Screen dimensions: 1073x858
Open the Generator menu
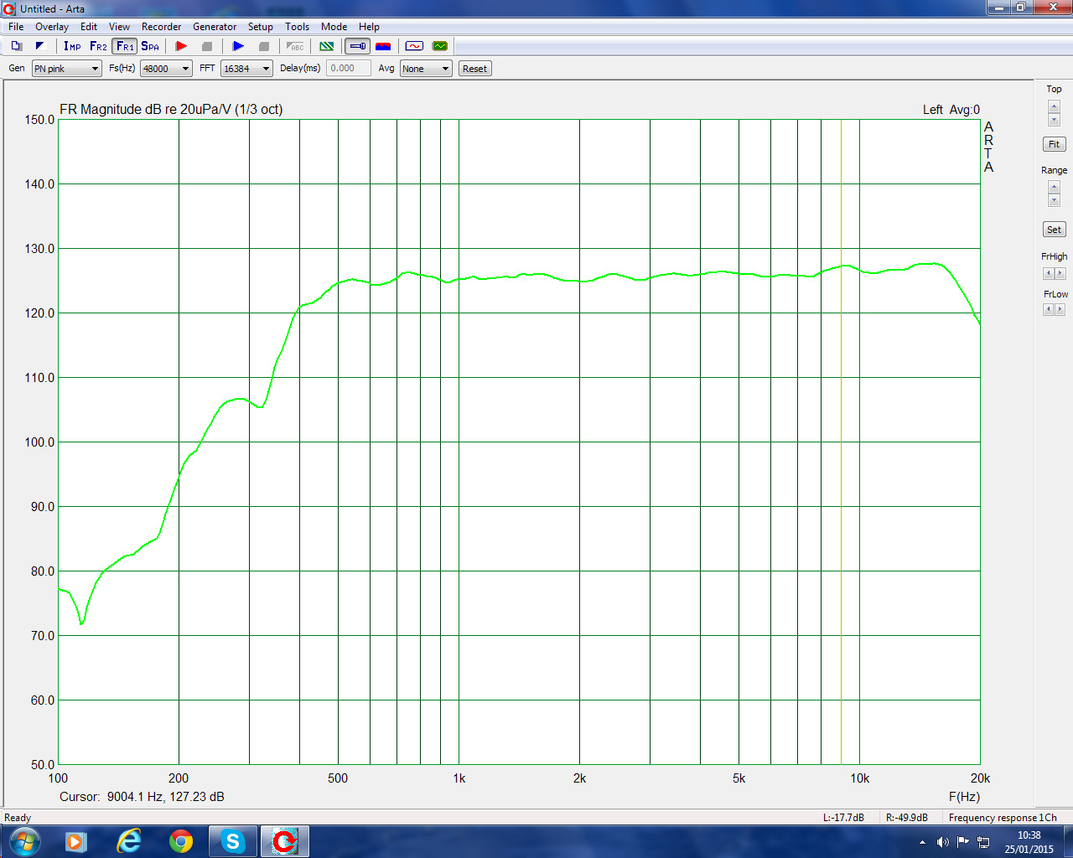tap(215, 27)
